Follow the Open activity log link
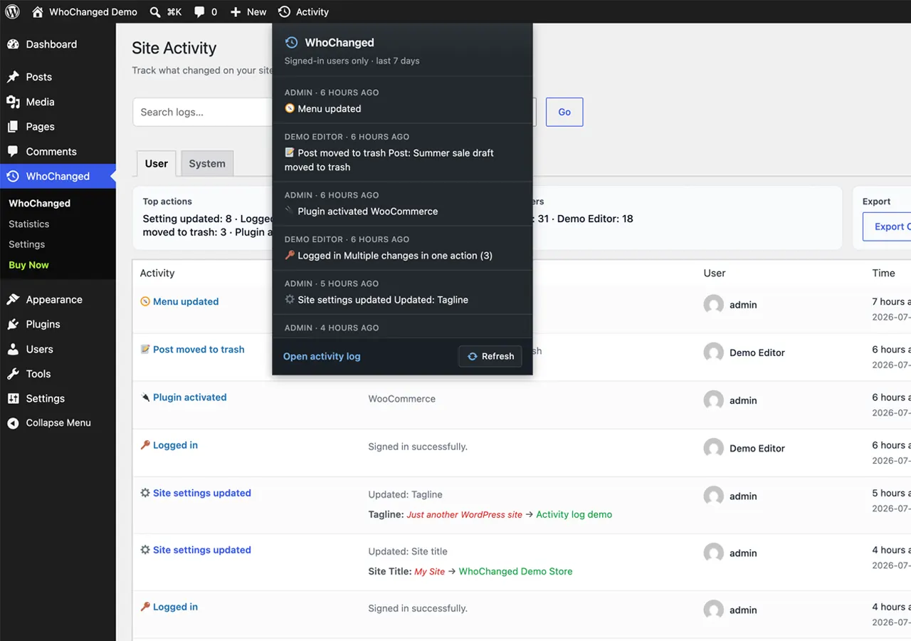The image size is (911, 641). tap(322, 356)
